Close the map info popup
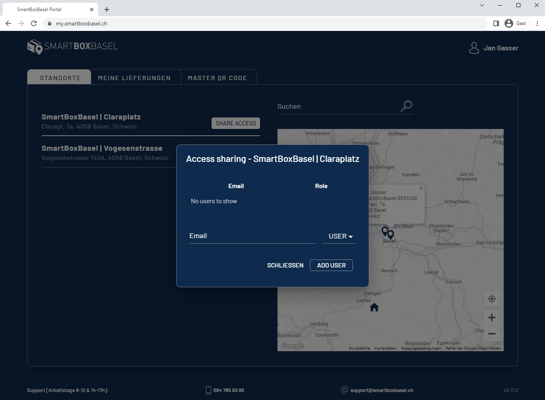 tap(421, 188)
